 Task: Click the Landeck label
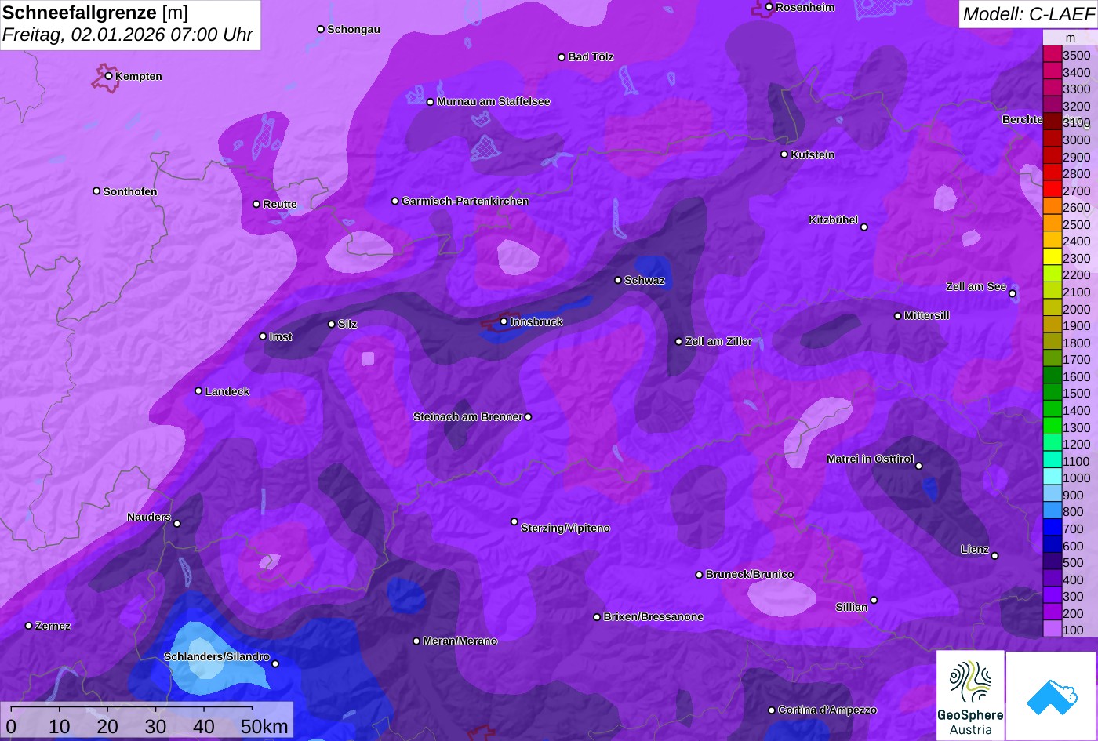pyautogui.click(x=227, y=391)
